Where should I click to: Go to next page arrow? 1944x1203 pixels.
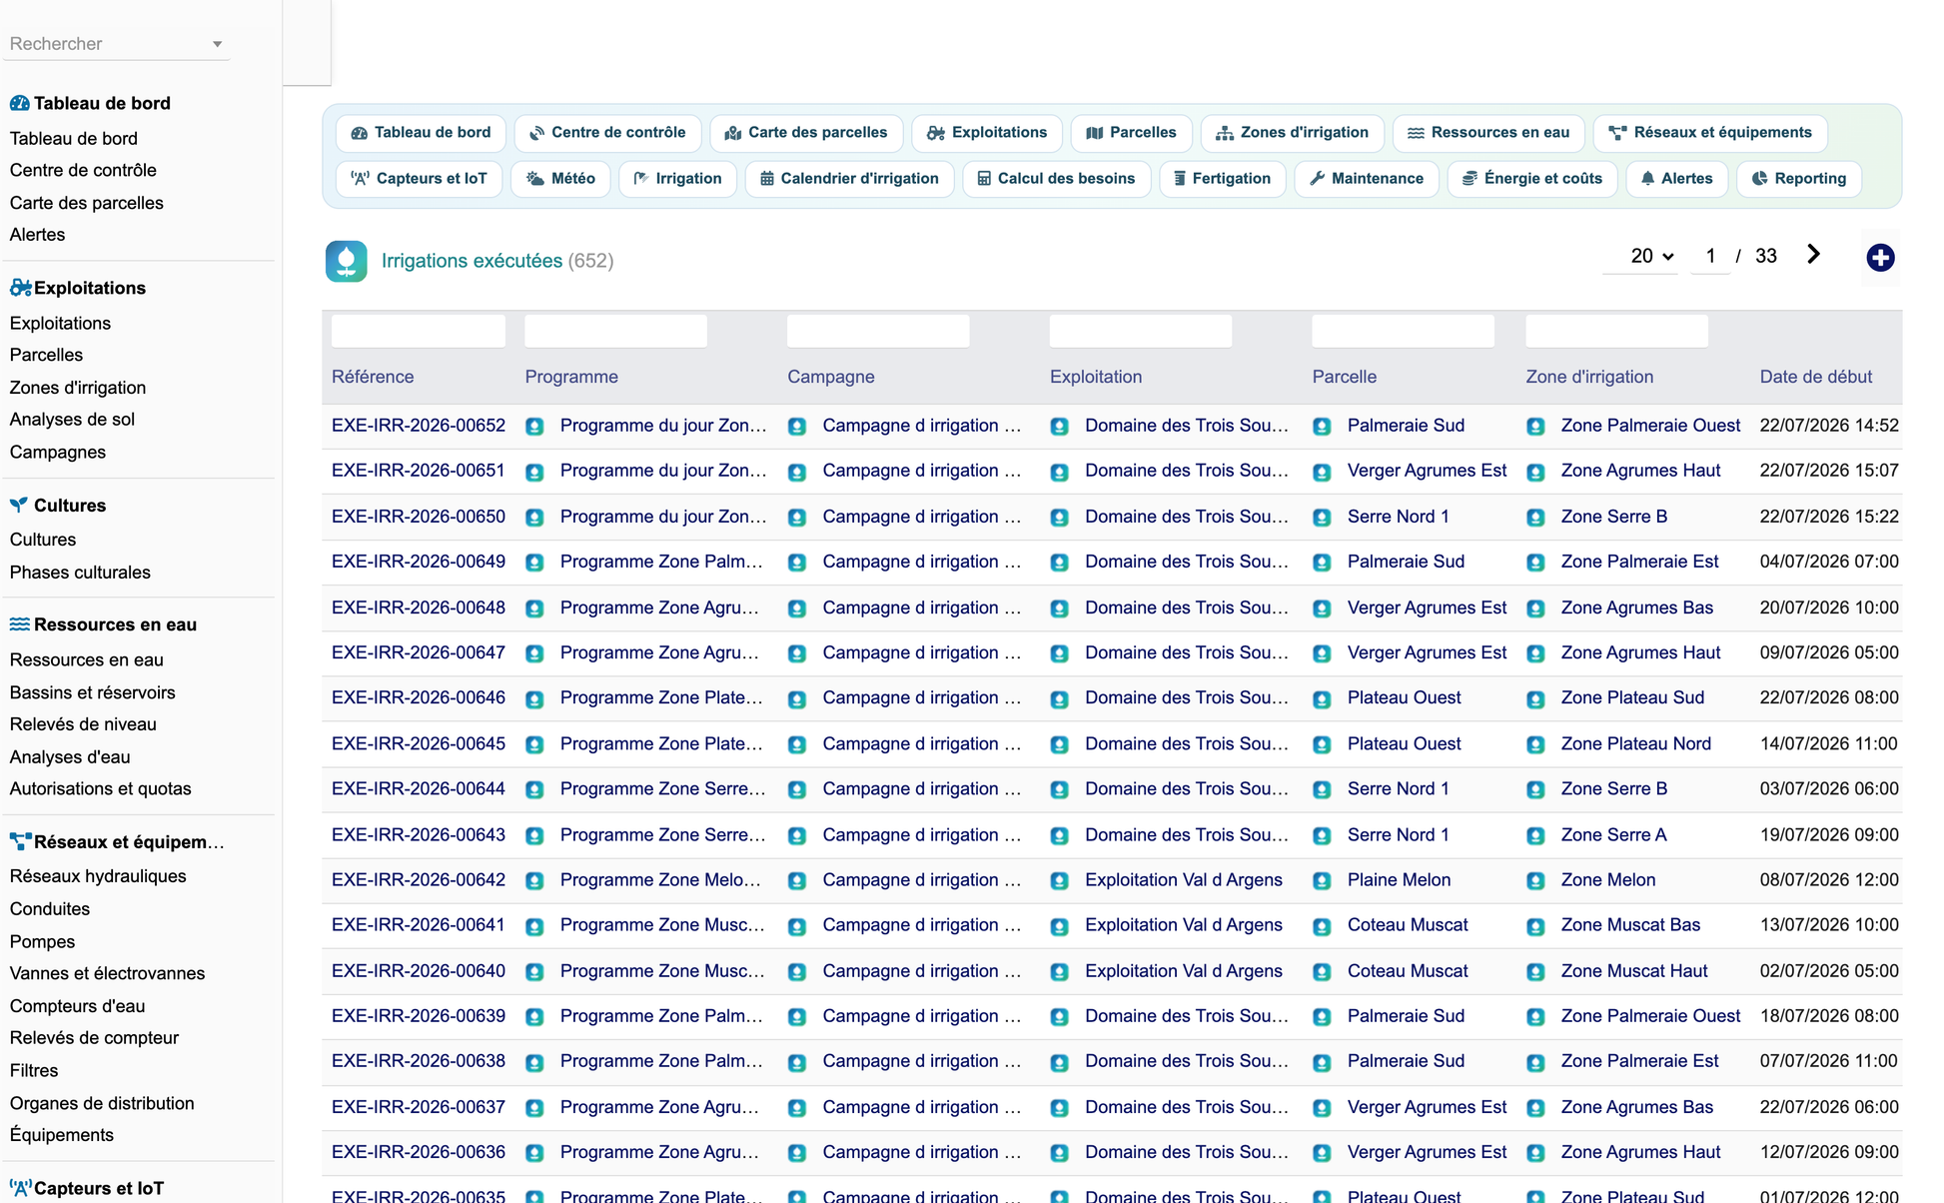click(1814, 255)
